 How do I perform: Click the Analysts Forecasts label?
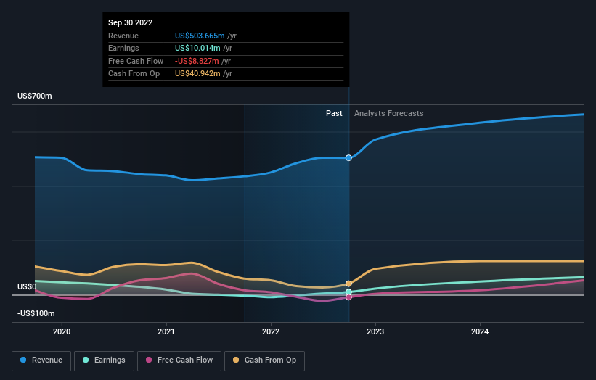coord(389,113)
